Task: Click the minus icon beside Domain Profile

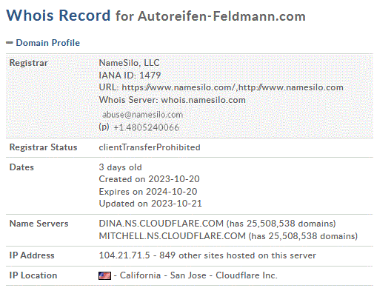Action: (10, 43)
